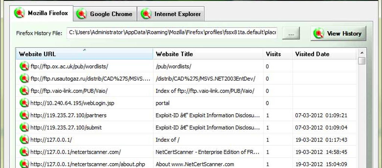Click the Exploit-ID title in the partners row
382x168 pixels.
point(208,115)
